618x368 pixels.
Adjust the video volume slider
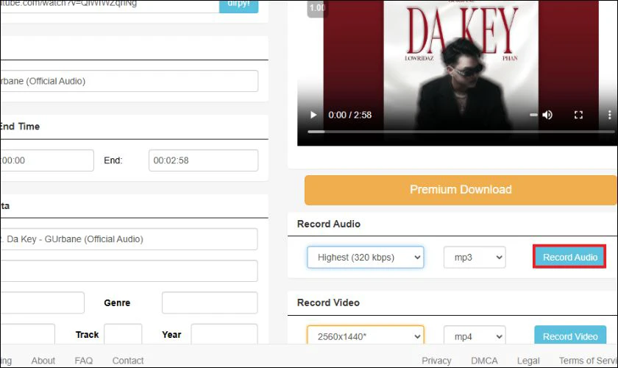(533, 115)
